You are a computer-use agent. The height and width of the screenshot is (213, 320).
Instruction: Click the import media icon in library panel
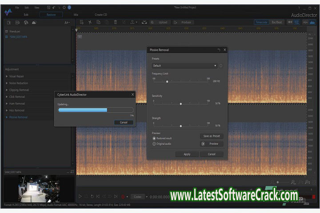[9, 23]
